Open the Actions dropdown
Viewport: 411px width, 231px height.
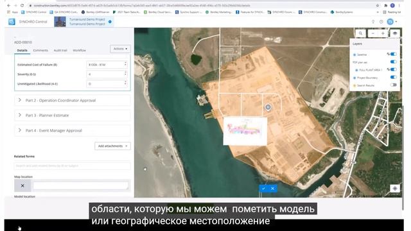(x=120, y=49)
